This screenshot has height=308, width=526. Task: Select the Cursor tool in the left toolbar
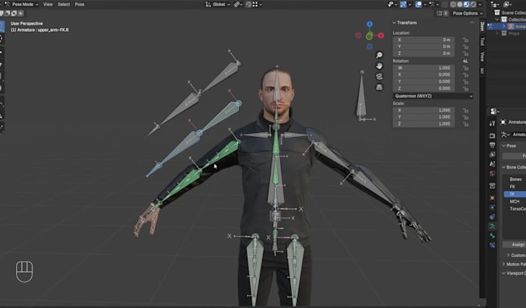(x=2, y=39)
